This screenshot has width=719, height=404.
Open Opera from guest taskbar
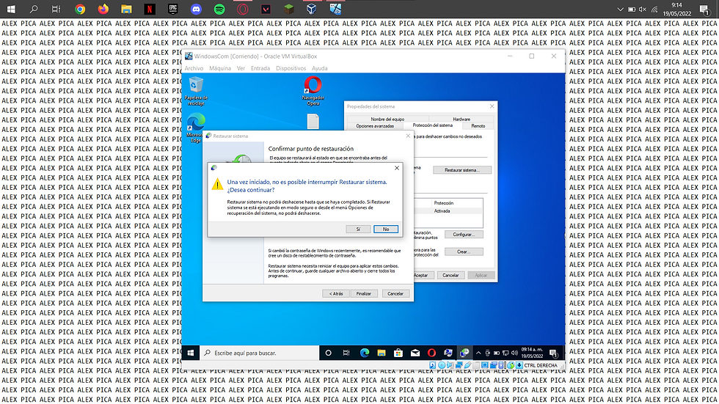tap(431, 353)
